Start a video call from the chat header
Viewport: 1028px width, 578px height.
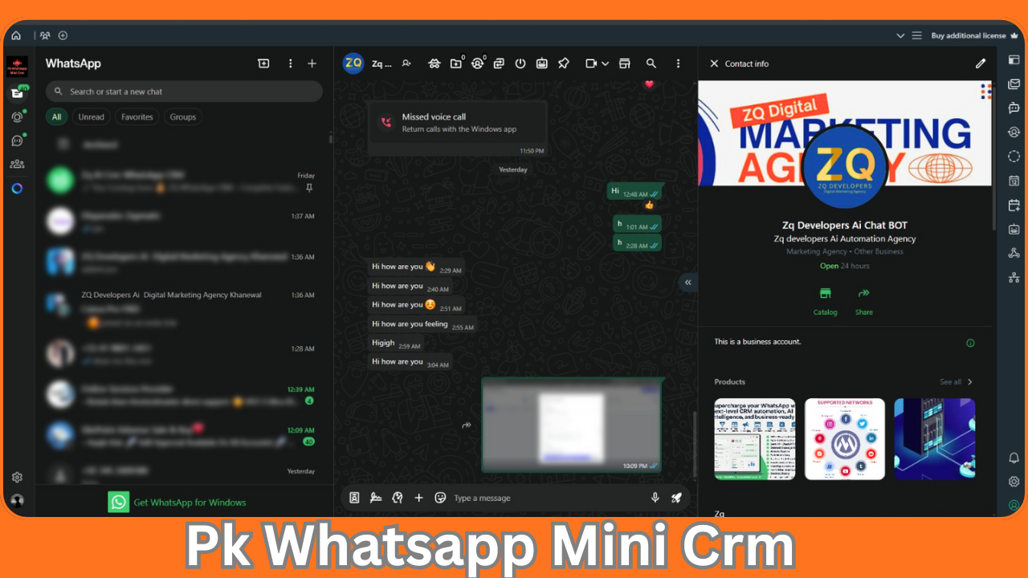[592, 63]
